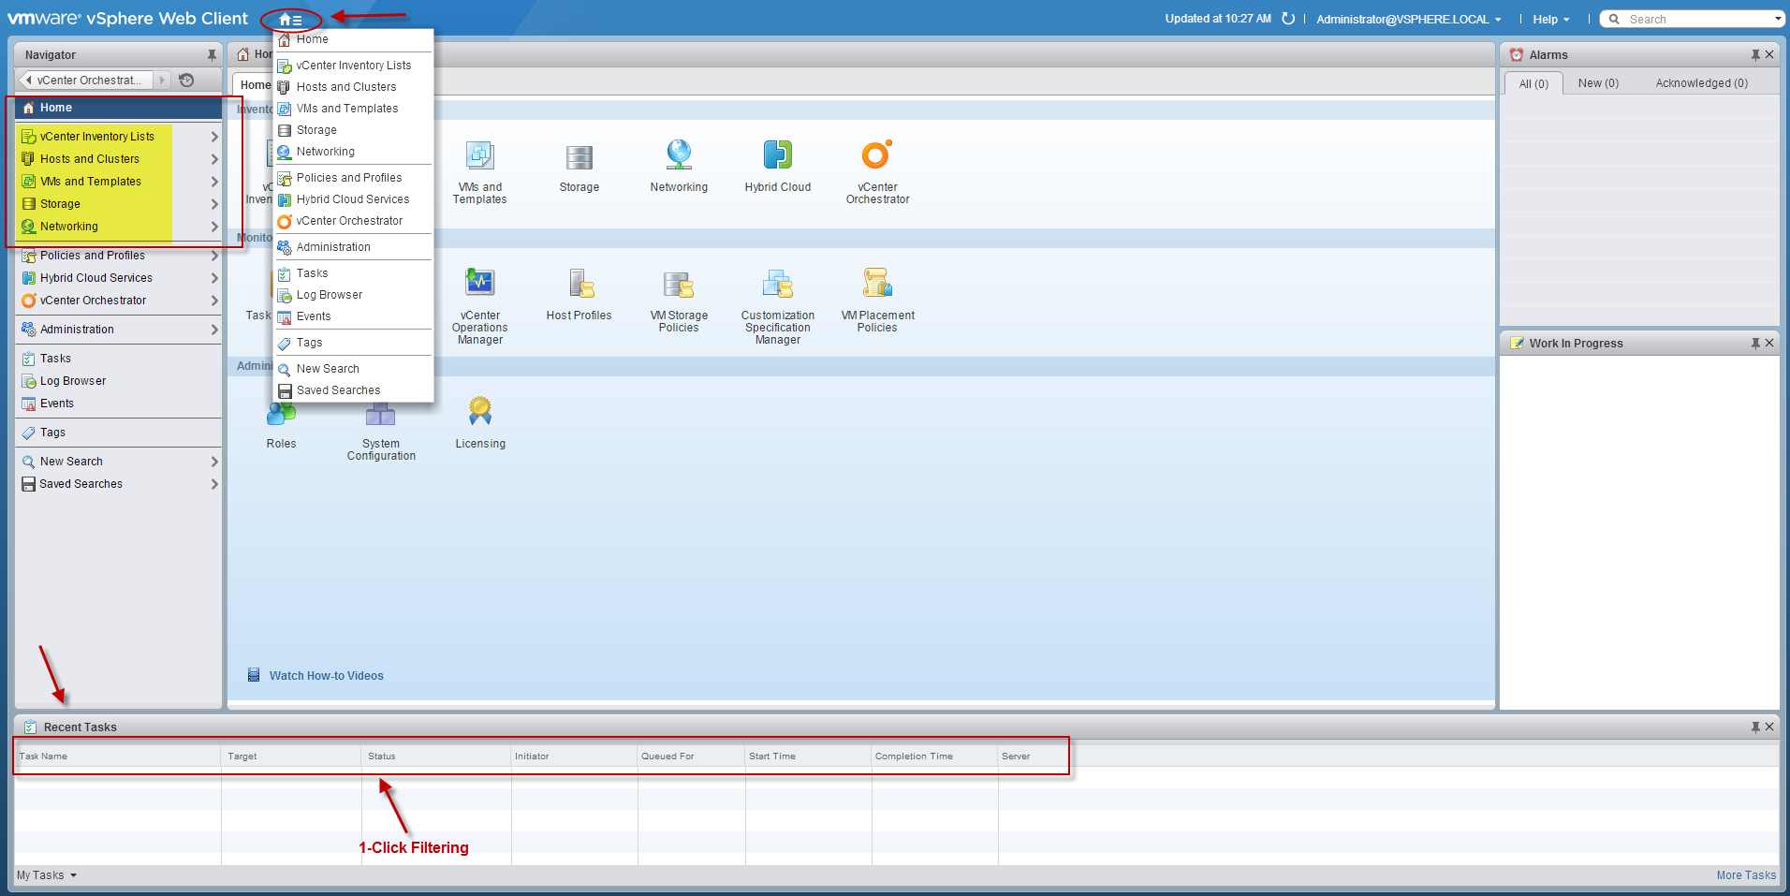Toggle the pin on Alarms panel
This screenshot has height=896, width=1790.
[1754, 55]
